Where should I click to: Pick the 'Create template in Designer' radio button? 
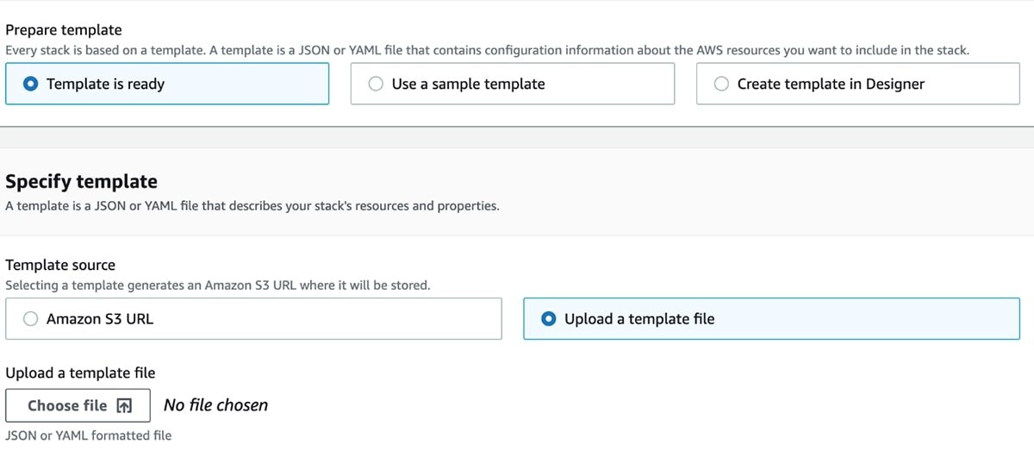(x=721, y=84)
